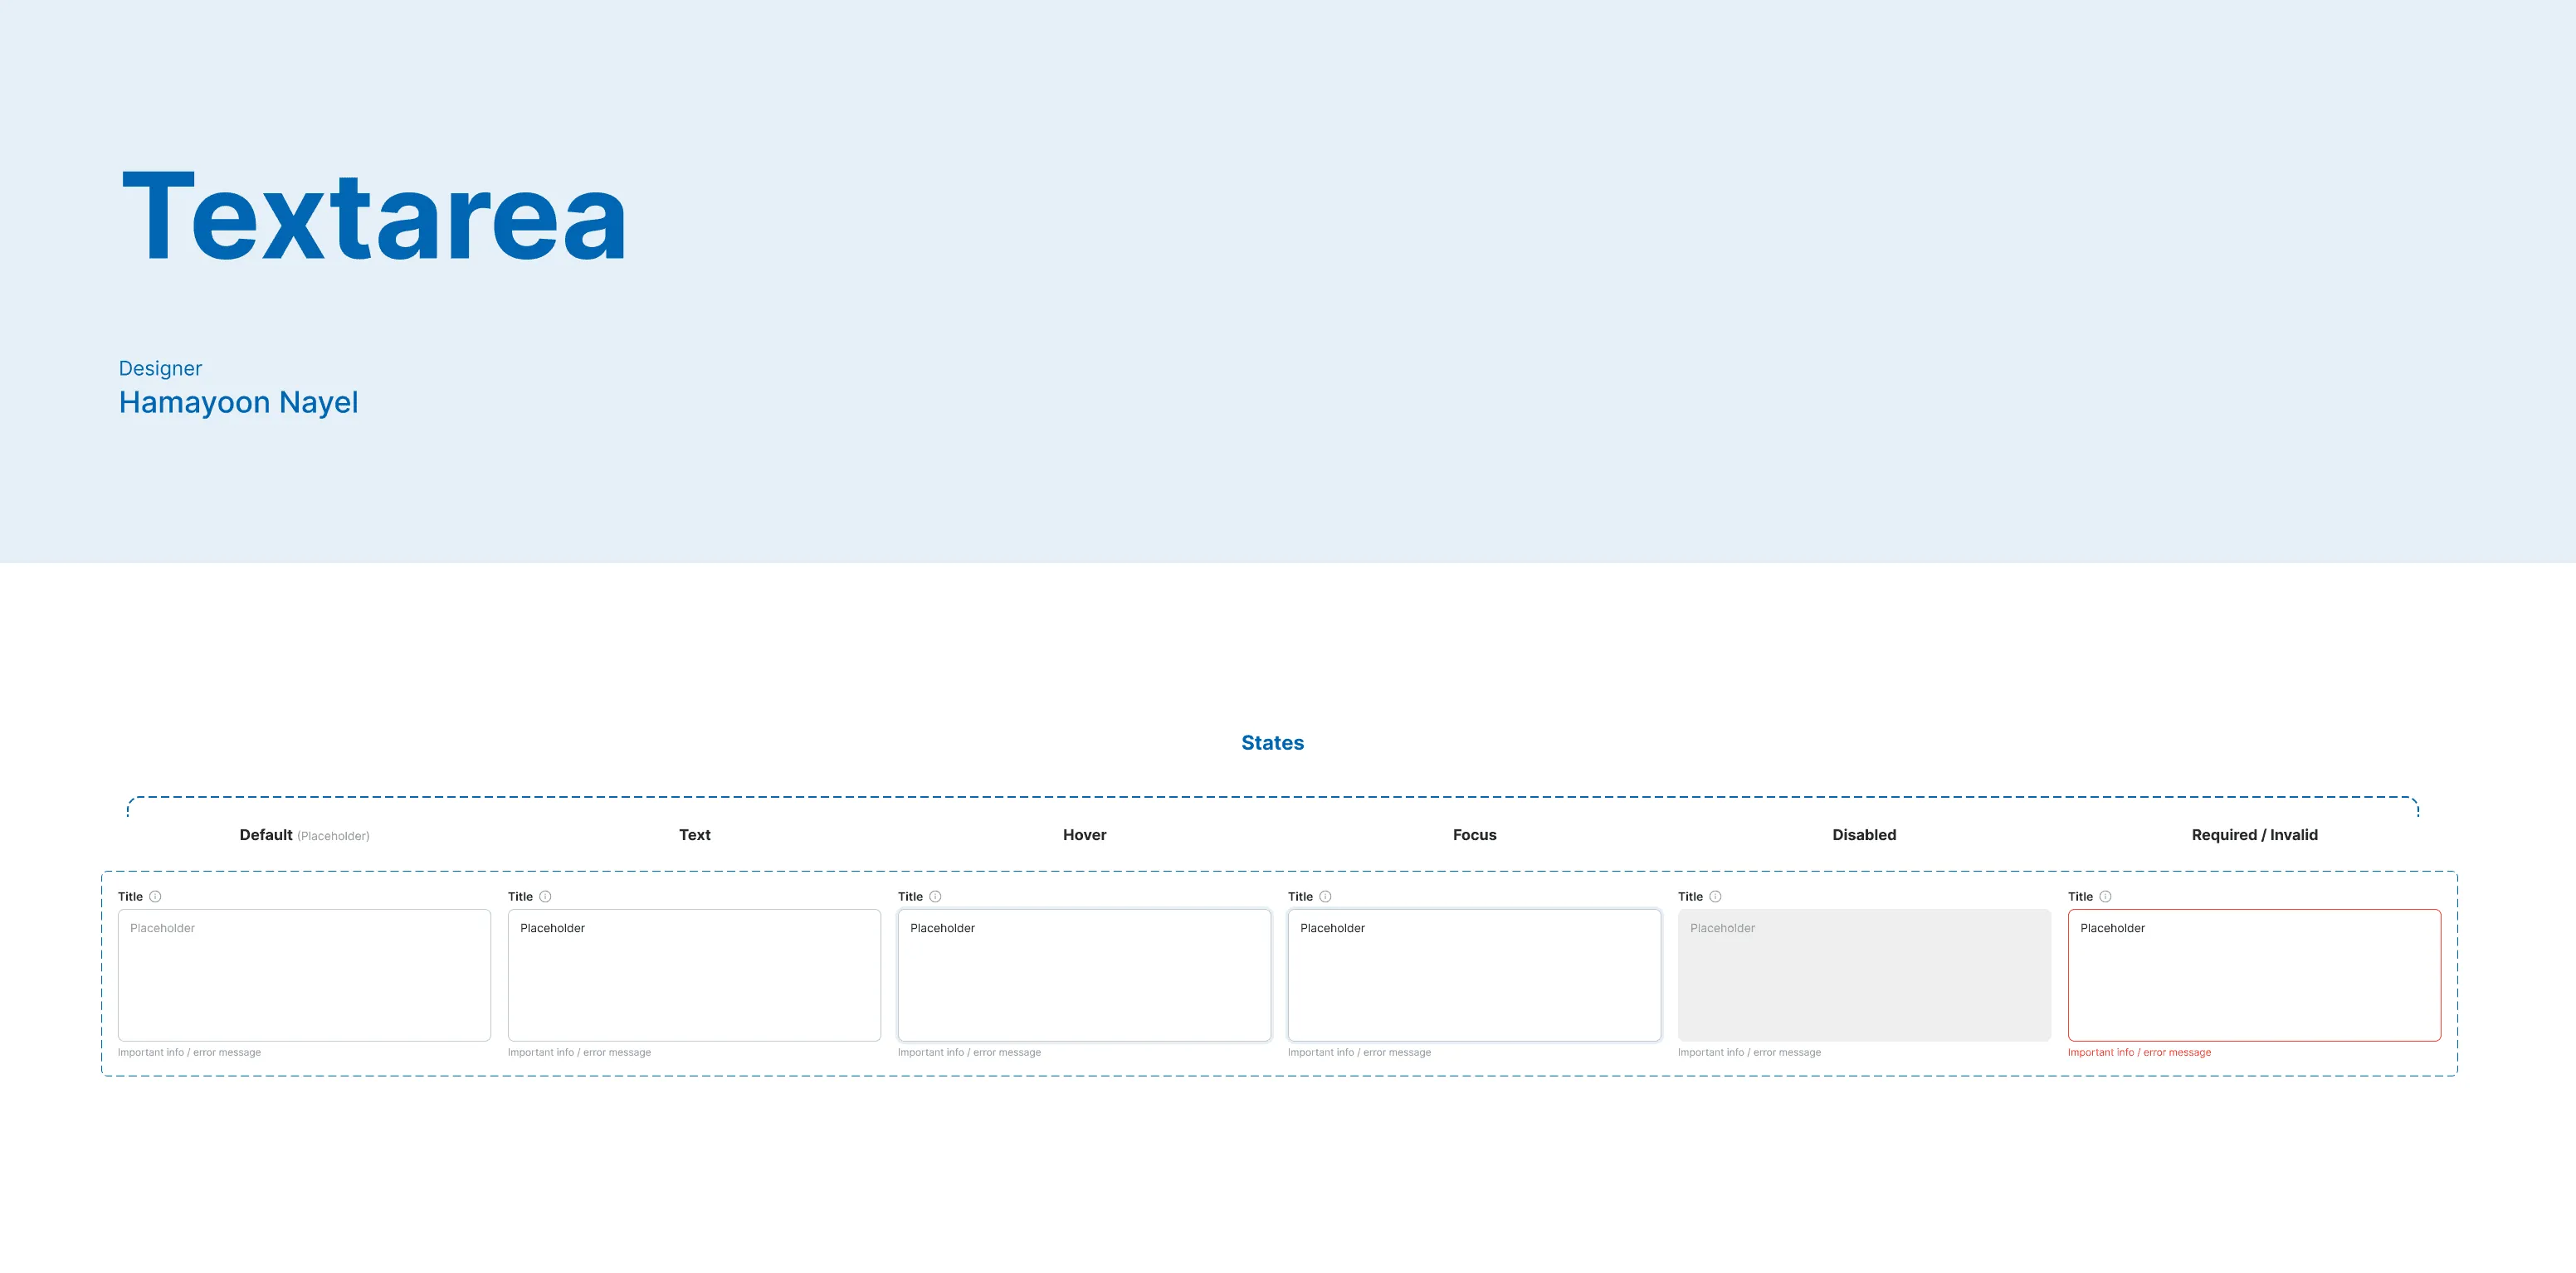Click the red-bordered Invalid textarea

pyautogui.click(x=2254, y=975)
